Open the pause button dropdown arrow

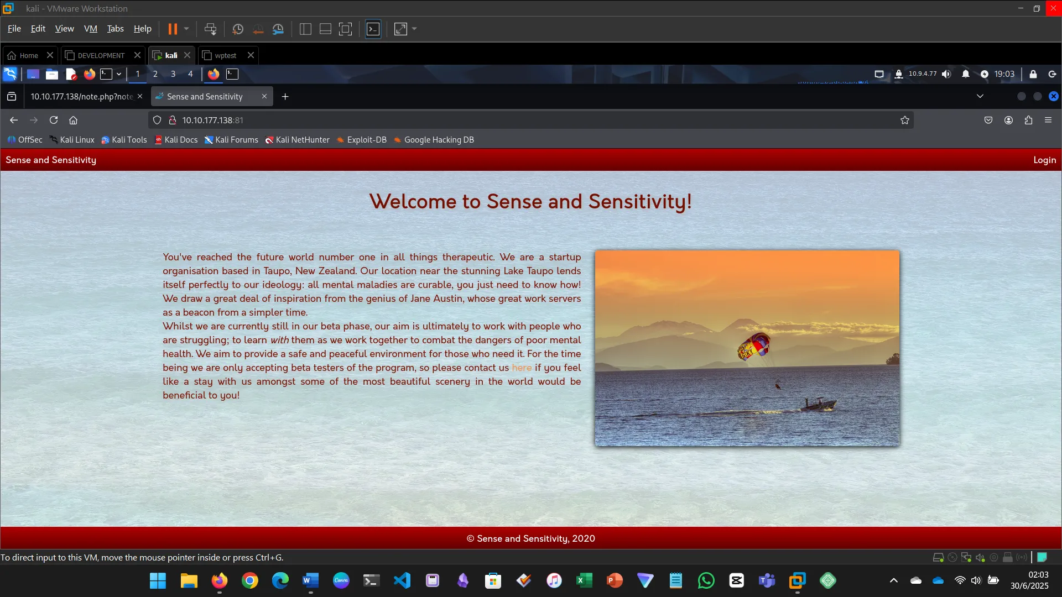click(186, 29)
